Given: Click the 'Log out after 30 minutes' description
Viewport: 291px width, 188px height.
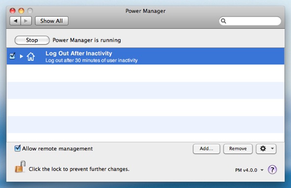Looking at the screenshot, I should (x=91, y=60).
